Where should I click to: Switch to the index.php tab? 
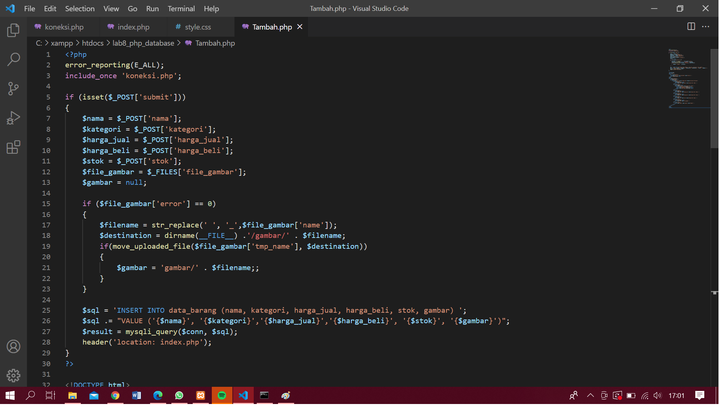(133, 27)
